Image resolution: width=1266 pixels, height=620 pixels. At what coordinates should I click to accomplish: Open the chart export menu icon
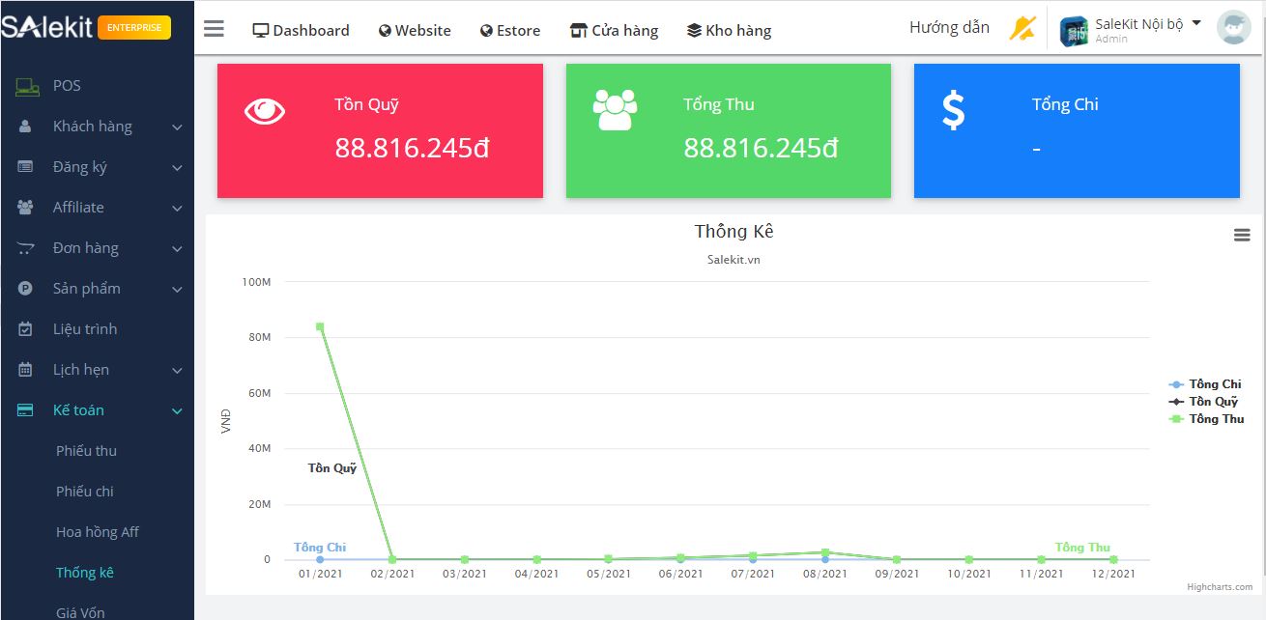coord(1242,236)
